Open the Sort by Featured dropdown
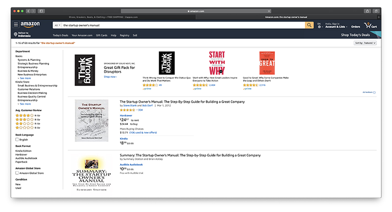The width and height of the screenshot is (392, 212). coord(365,43)
